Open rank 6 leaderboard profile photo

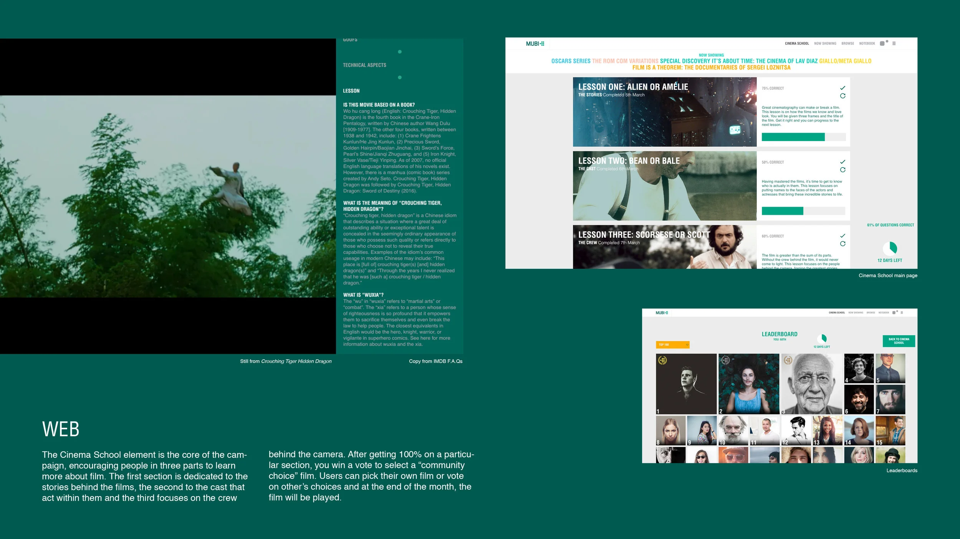[x=859, y=399]
